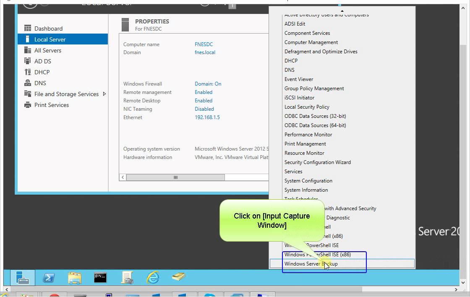Click the DNS role icon in sidebar

point(28,83)
